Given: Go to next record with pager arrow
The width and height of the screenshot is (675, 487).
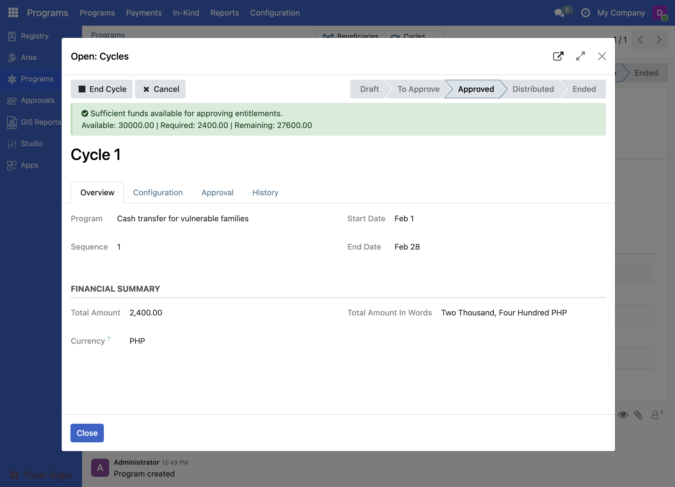Looking at the screenshot, I should [x=659, y=39].
